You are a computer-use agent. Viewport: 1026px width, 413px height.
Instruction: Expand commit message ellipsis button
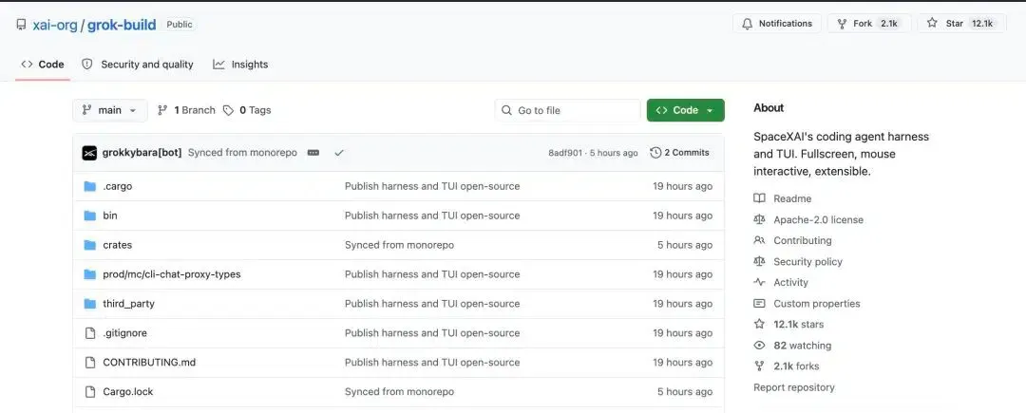point(313,153)
